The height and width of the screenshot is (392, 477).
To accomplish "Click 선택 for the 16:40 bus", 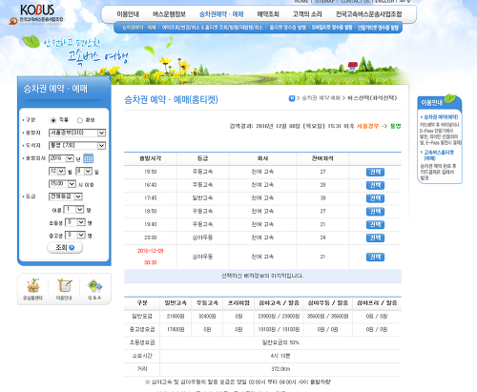I will click(375, 185).
